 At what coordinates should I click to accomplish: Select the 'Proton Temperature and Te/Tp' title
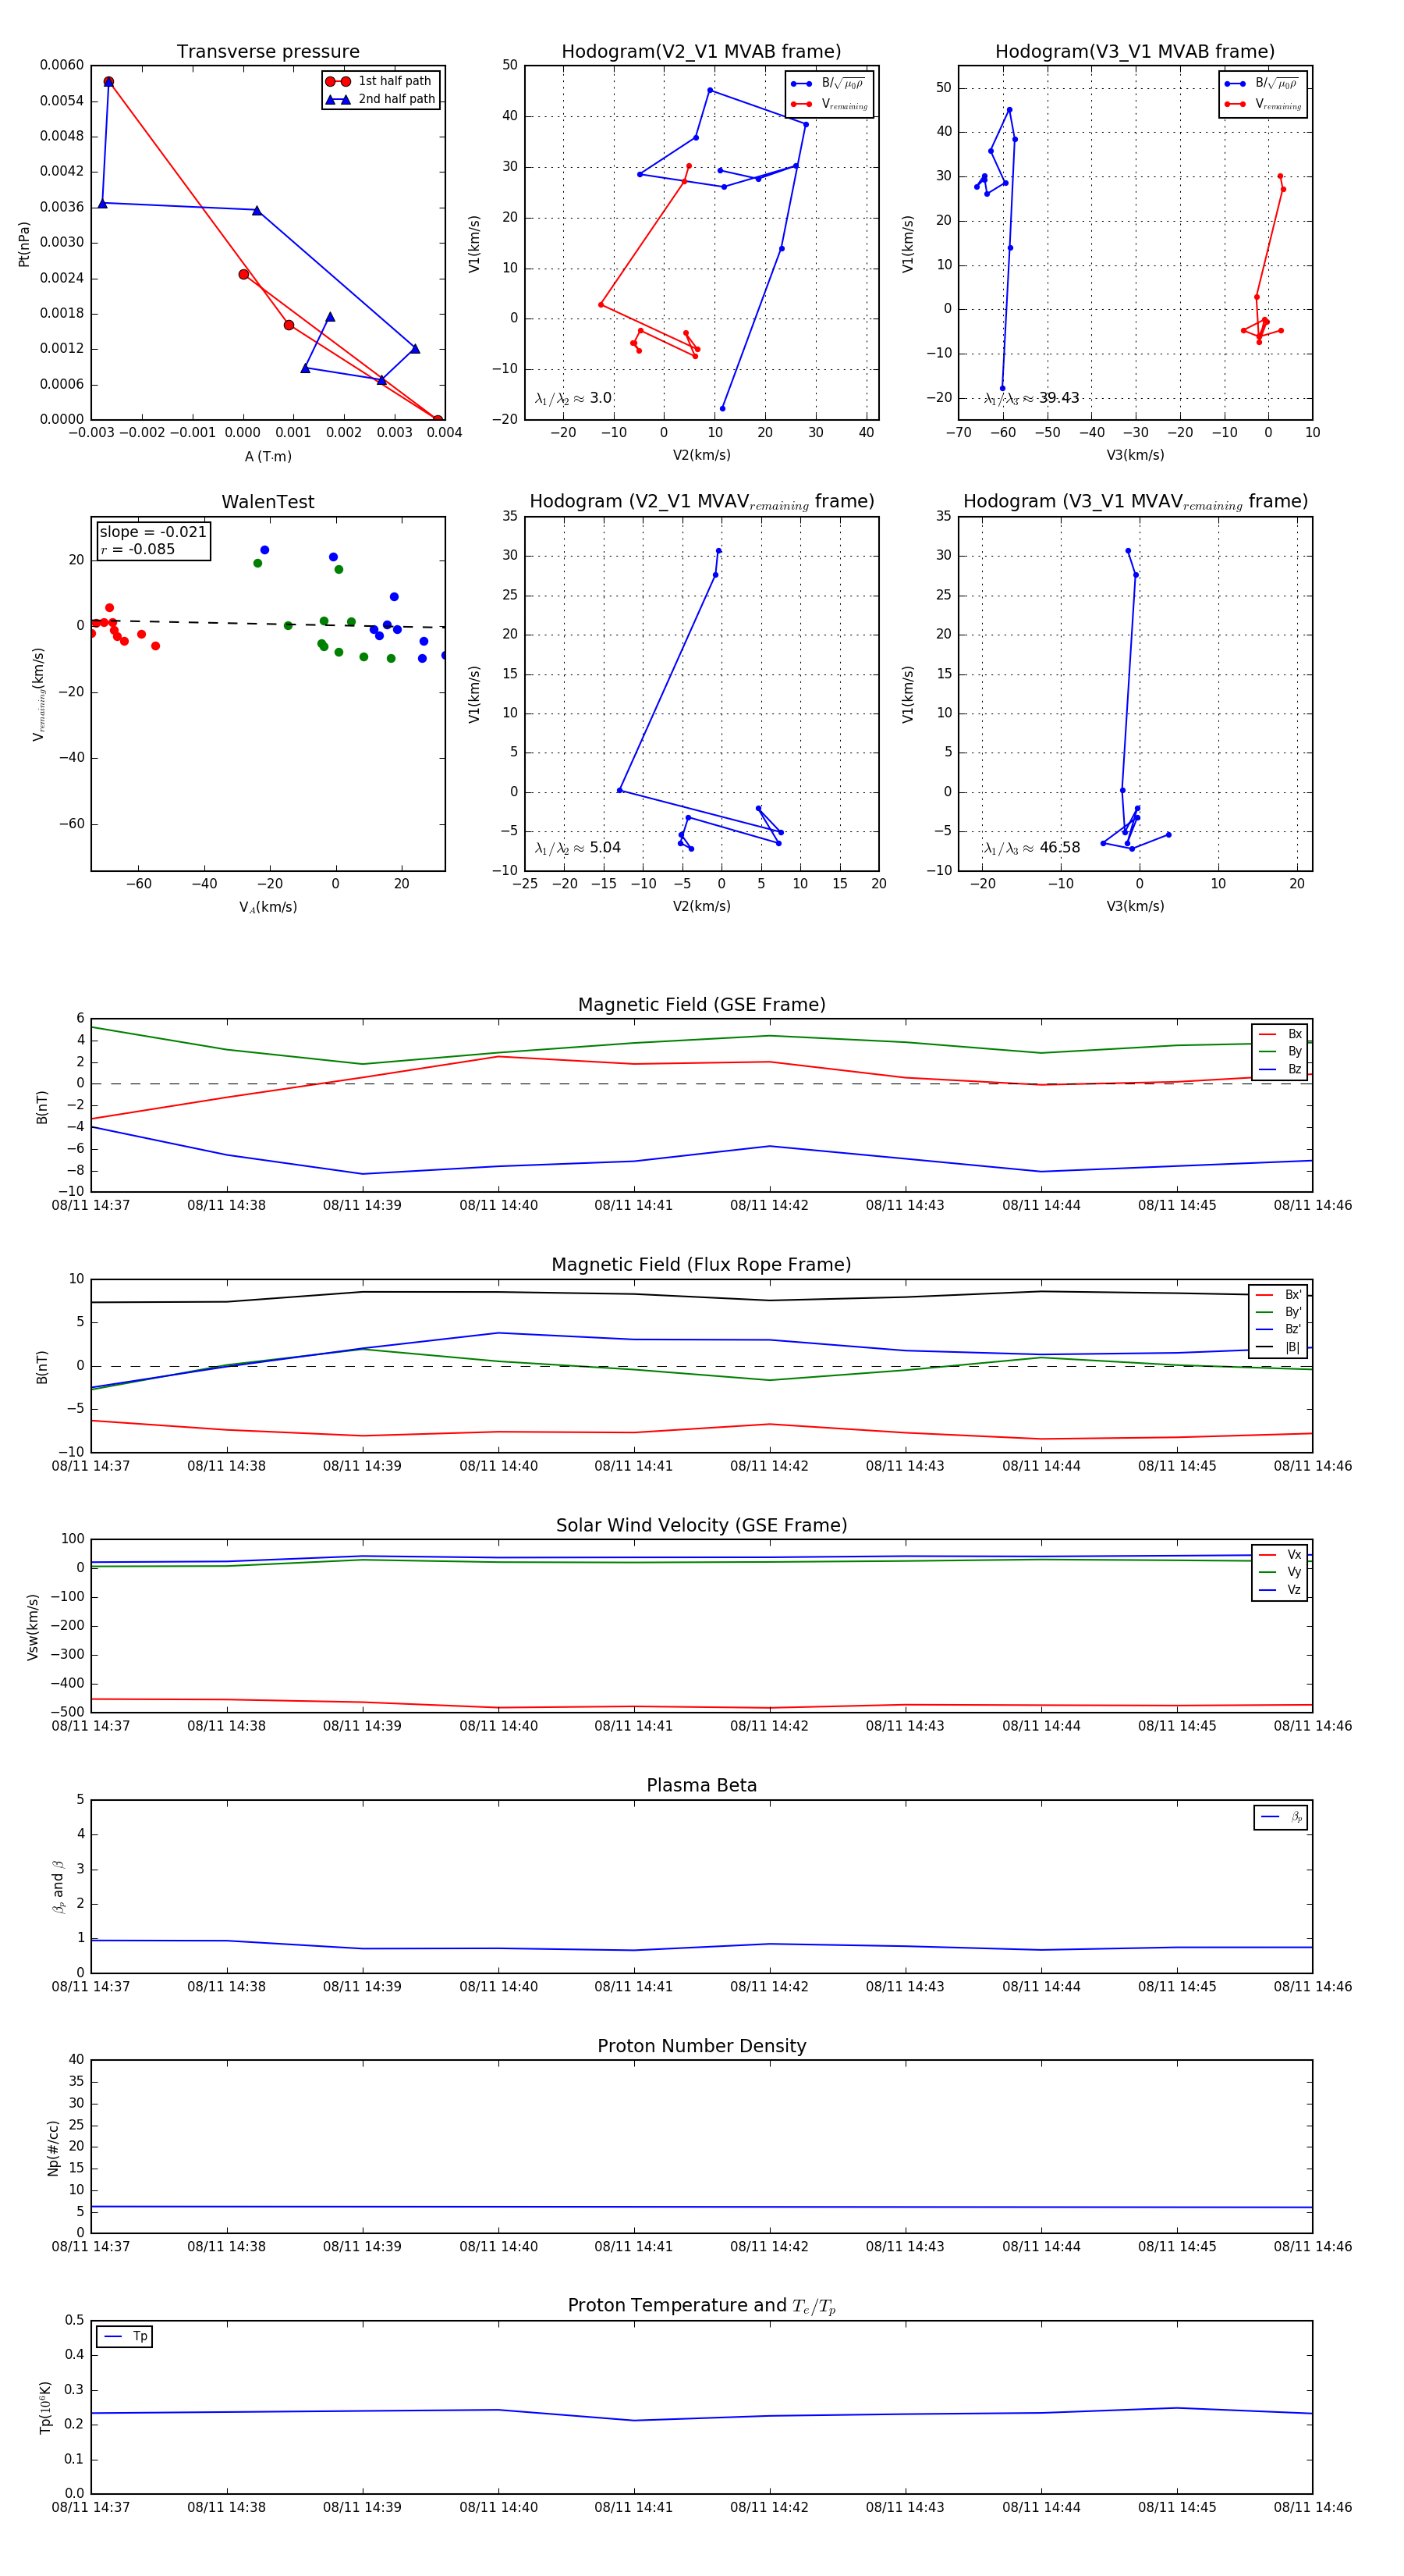[x=701, y=2306]
